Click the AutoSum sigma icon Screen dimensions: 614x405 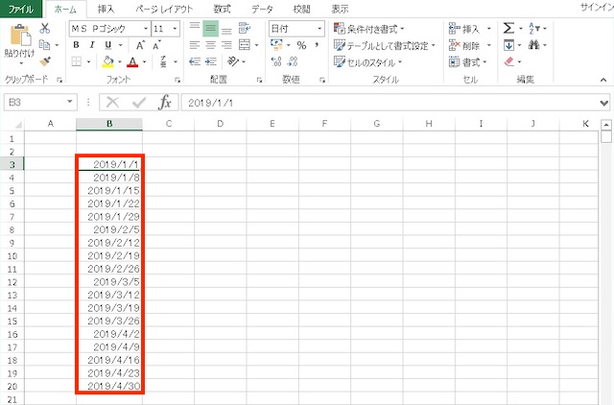pyautogui.click(x=508, y=29)
